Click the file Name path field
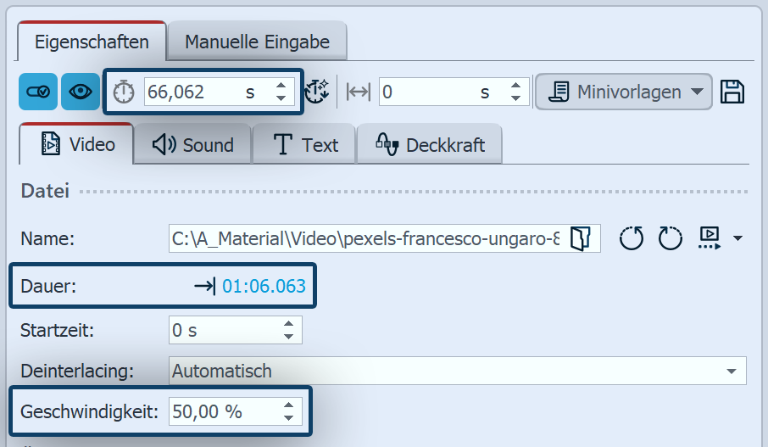 (365, 239)
